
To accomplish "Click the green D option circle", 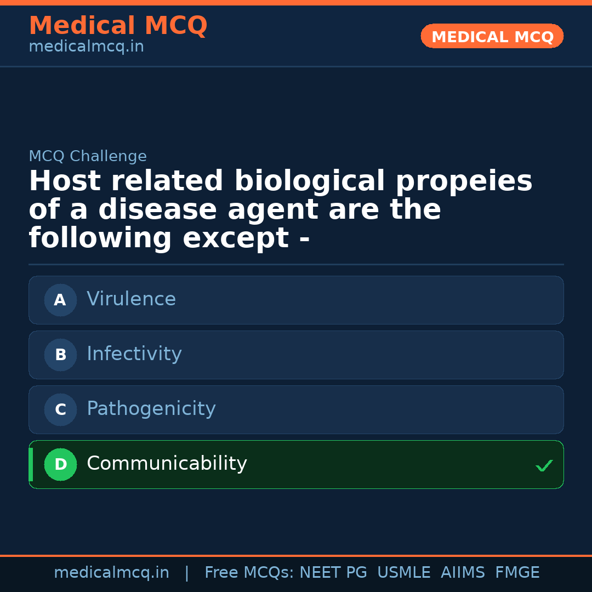I will (60, 464).
